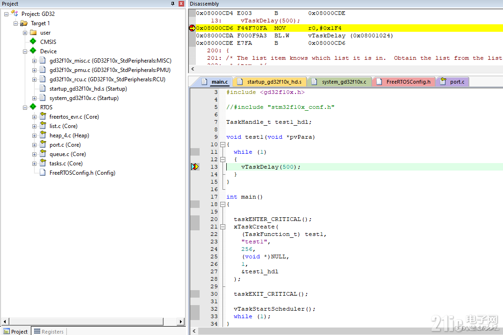Screen dimensions: 503x335
Task: Select tasks.c (Core) in project tree
Action: [66, 164]
